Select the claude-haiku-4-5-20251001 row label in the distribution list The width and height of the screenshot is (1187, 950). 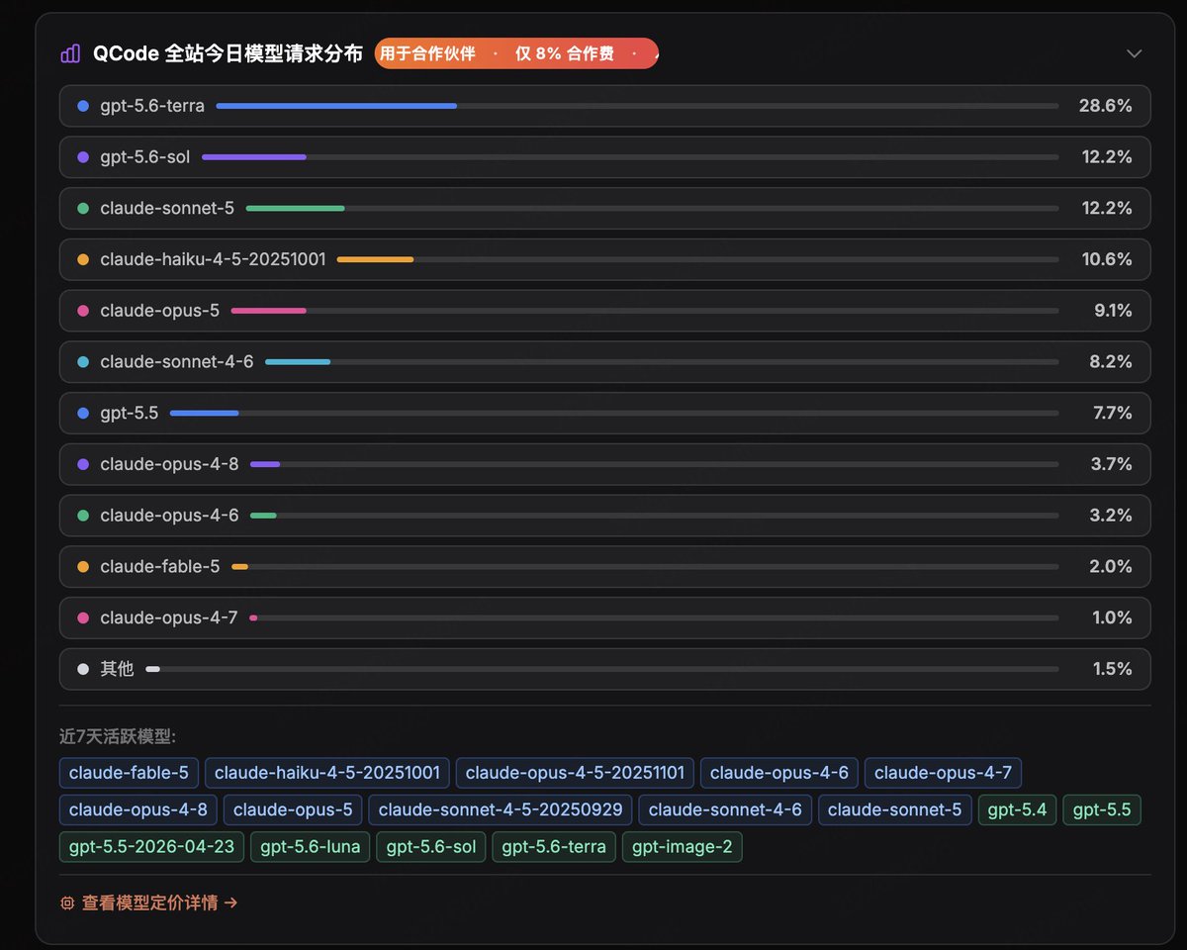213,259
